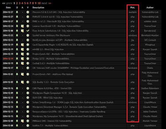Image resolution: width=166 pixels, height=129 pixels.
Task: Click unverified clock icon for Wordpress Download Manager row
Action: pos(28,107)
